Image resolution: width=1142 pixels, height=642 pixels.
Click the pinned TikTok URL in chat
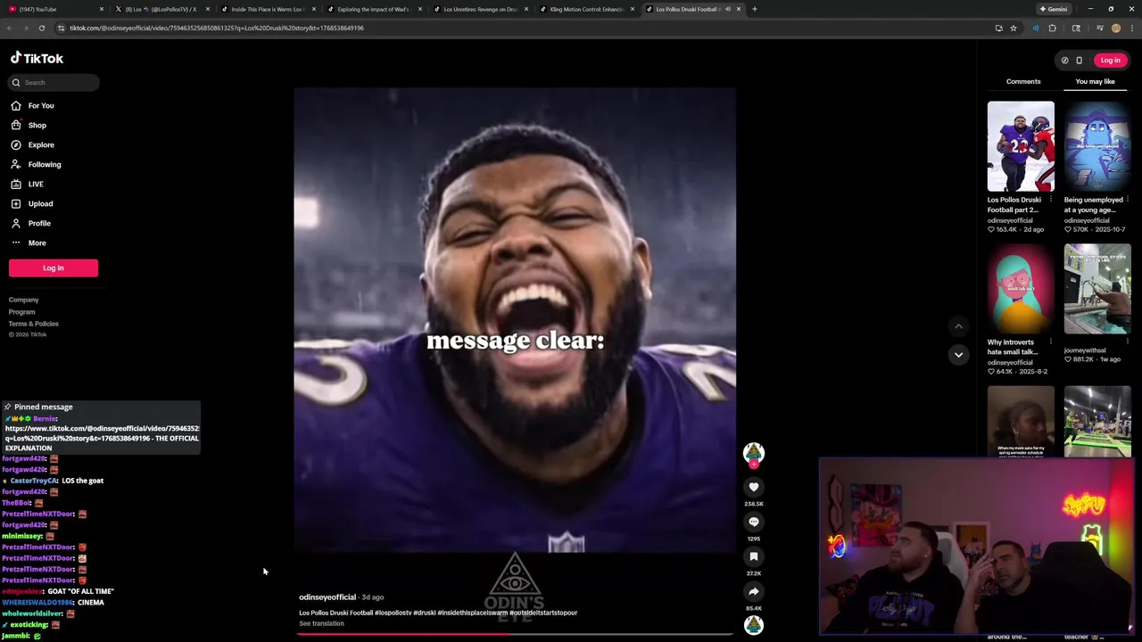click(x=102, y=433)
